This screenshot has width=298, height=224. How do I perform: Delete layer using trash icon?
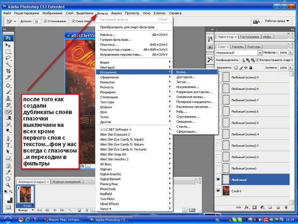tap(286, 207)
